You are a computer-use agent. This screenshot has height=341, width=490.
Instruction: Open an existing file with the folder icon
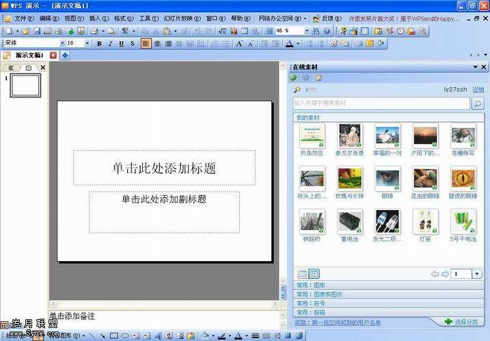click(26, 31)
